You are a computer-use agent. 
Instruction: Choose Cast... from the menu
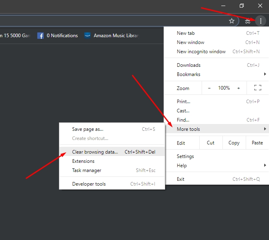click(216, 111)
